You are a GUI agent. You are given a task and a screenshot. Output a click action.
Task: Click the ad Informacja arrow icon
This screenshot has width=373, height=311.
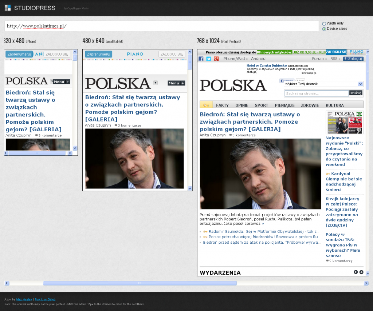click(x=315, y=73)
